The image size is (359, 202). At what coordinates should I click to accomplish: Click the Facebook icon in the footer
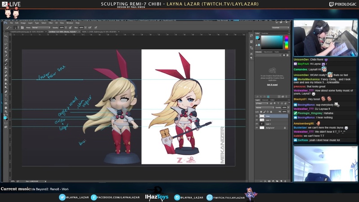coord(94,197)
